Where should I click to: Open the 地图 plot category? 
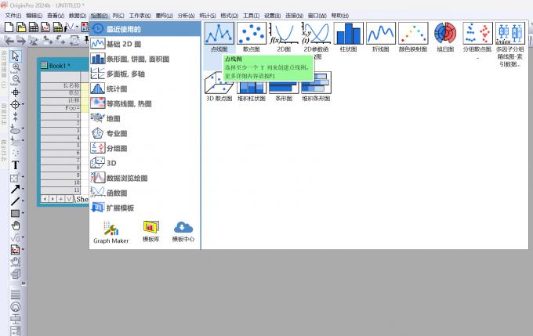tap(145, 118)
